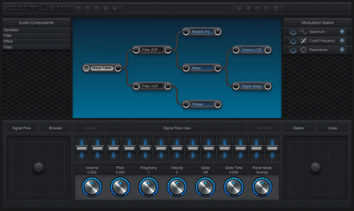Image resolution: width=354 pixels, height=211 pixels.
Task: Expand the Resonance row with its plus button
Action: tap(342, 50)
